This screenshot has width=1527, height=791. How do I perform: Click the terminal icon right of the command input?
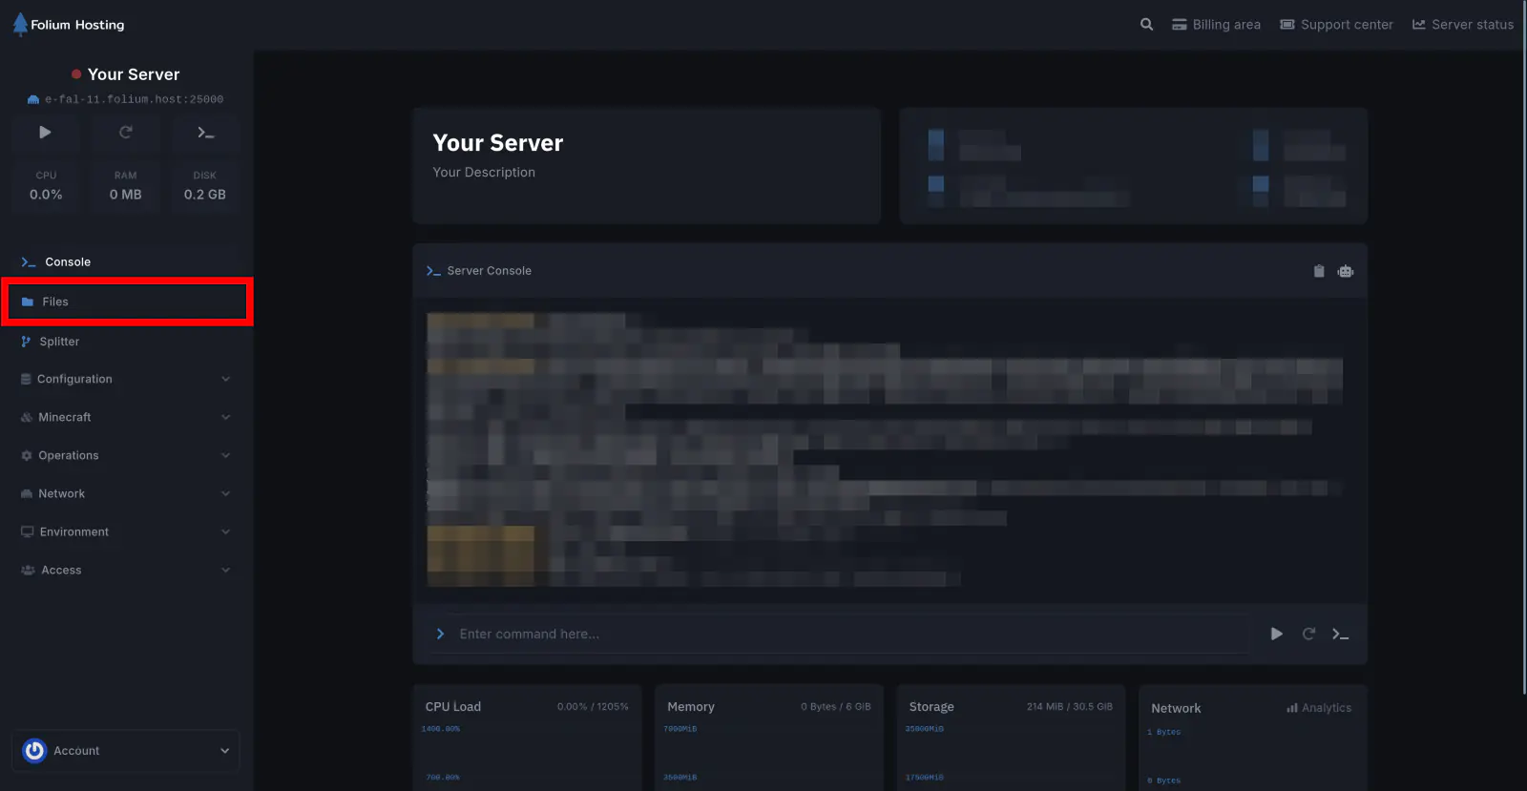pyautogui.click(x=1340, y=634)
